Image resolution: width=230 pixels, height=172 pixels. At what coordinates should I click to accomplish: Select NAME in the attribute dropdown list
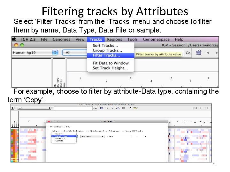click(x=64, y=134)
